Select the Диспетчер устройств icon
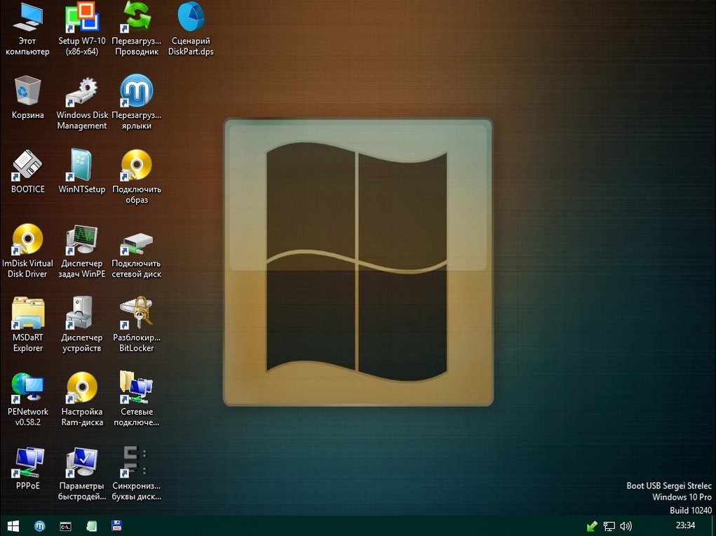 coord(82,325)
